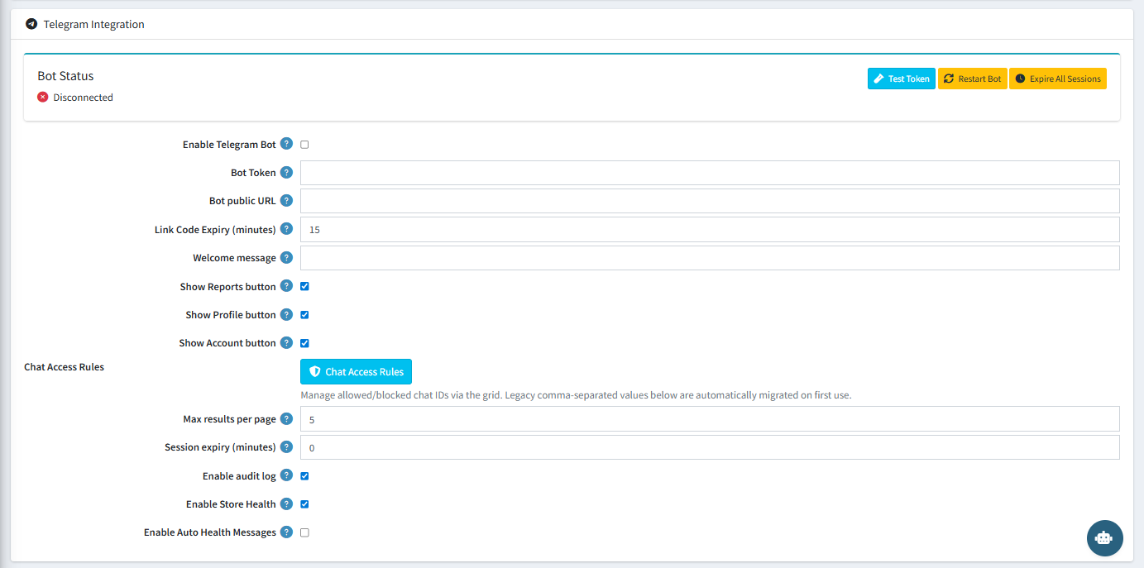The width and height of the screenshot is (1144, 568).
Task: Untick the Enable audit log checkbox
Action: click(x=304, y=476)
